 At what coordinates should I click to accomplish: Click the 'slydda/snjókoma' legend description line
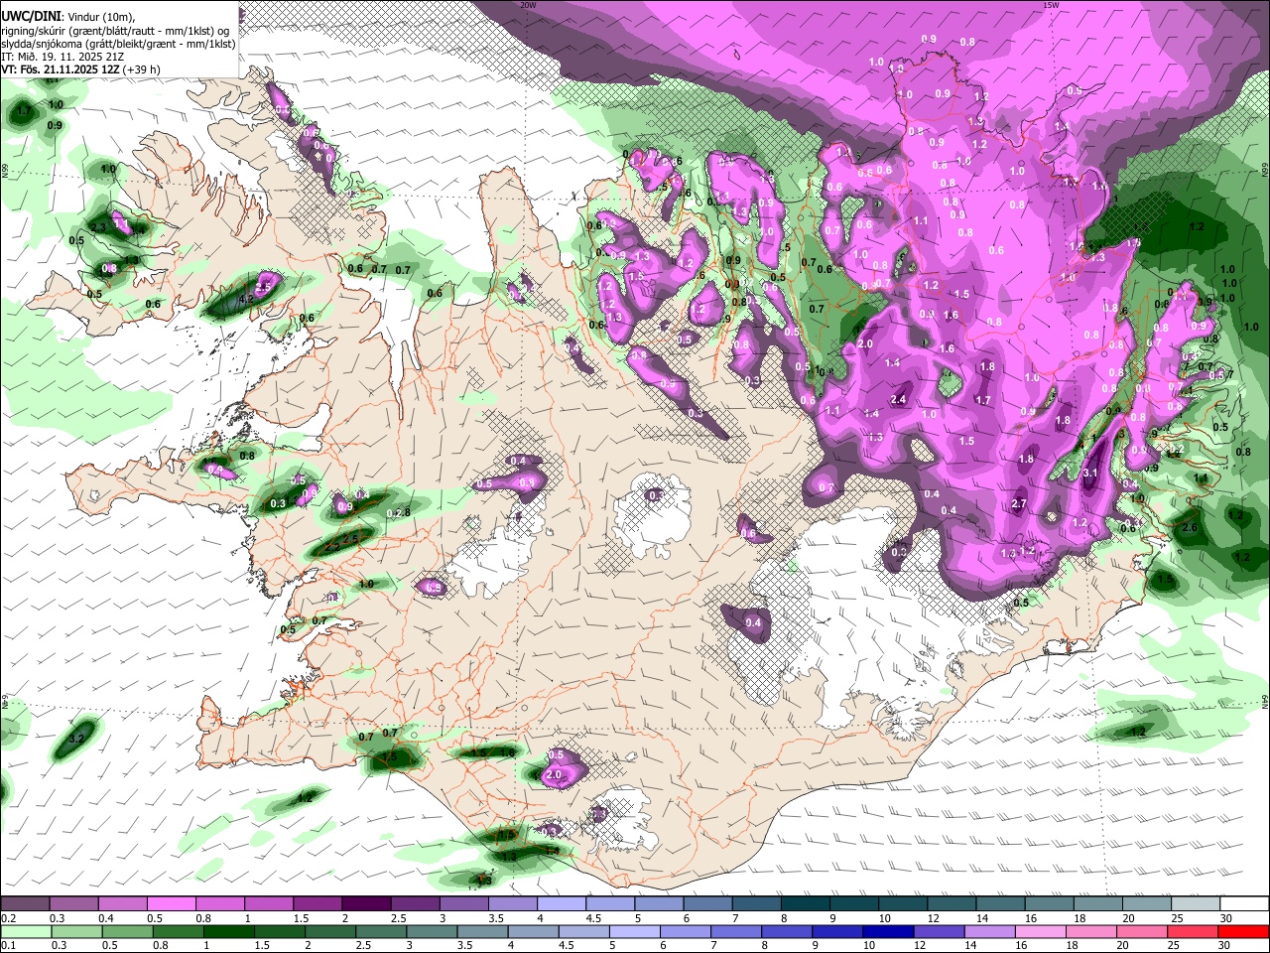coord(118,43)
